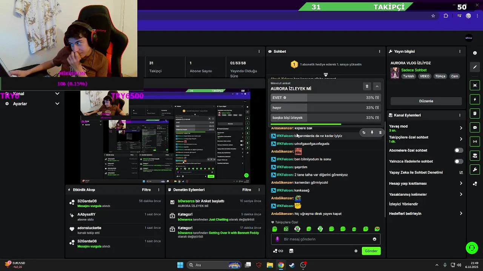Click the last follower emote with hearts

pyautogui.click(x=377, y=229)
